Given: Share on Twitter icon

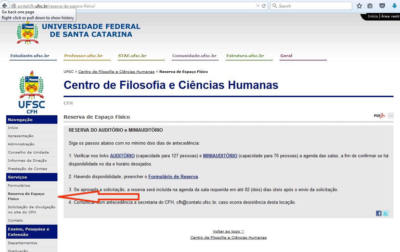Looking at the screenshot, I should click(x=385, y=213).
